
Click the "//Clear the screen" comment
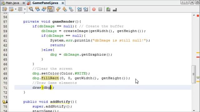click(x=52, y=69)
